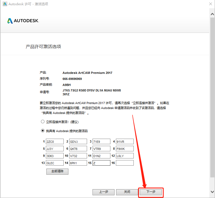Click the 全部清除 clear all button

(57, 171)
